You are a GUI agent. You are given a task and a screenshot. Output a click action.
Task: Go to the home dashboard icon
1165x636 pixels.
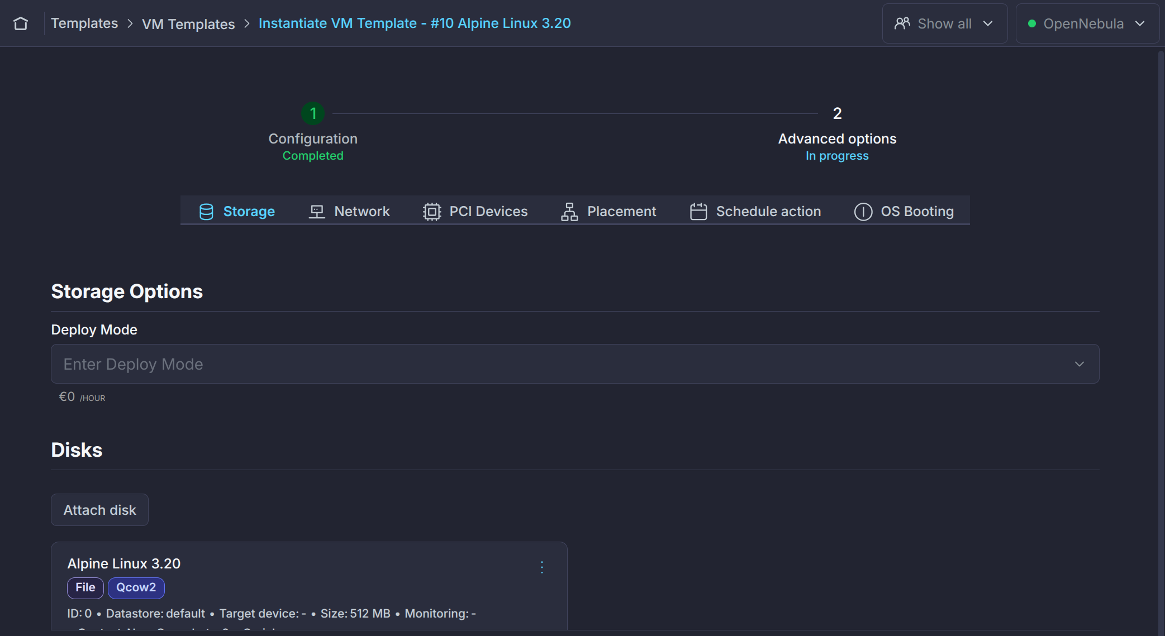[21, 23]
